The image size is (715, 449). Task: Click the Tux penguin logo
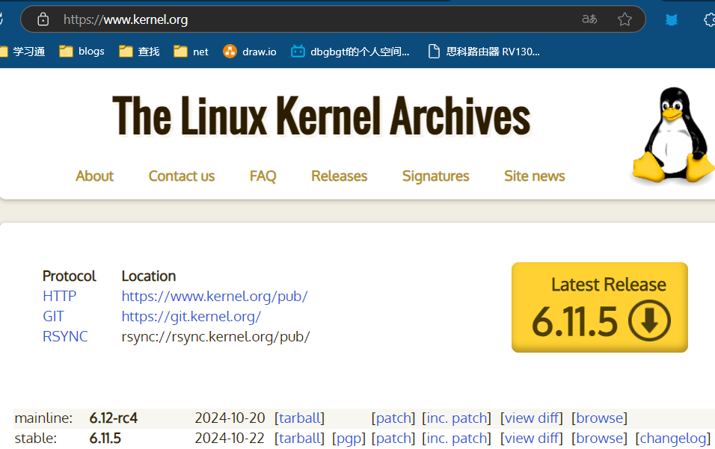(x=674, y=134)
